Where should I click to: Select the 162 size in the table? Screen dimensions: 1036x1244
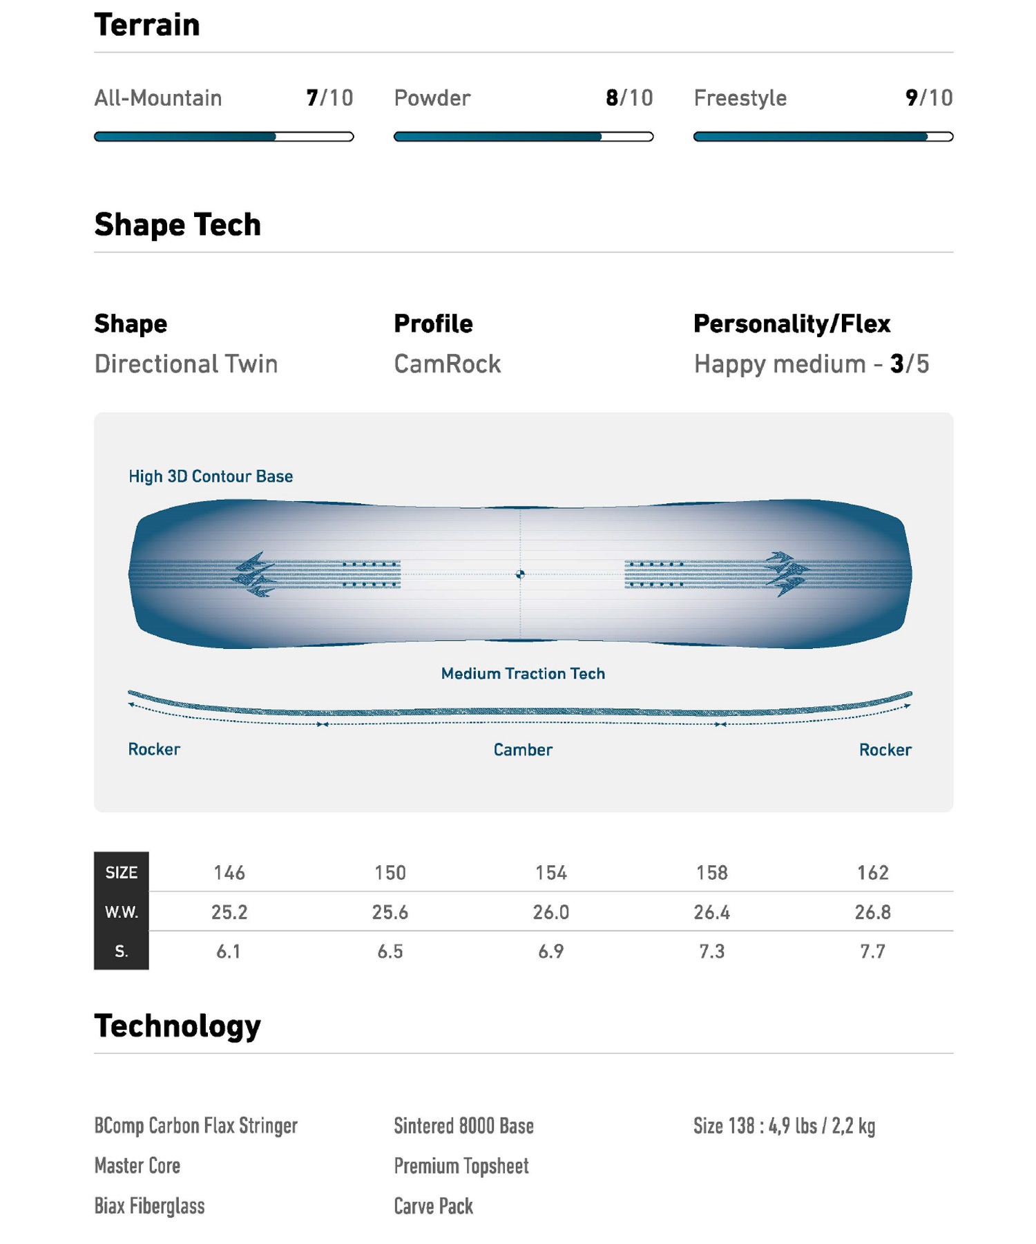[873, 873]
